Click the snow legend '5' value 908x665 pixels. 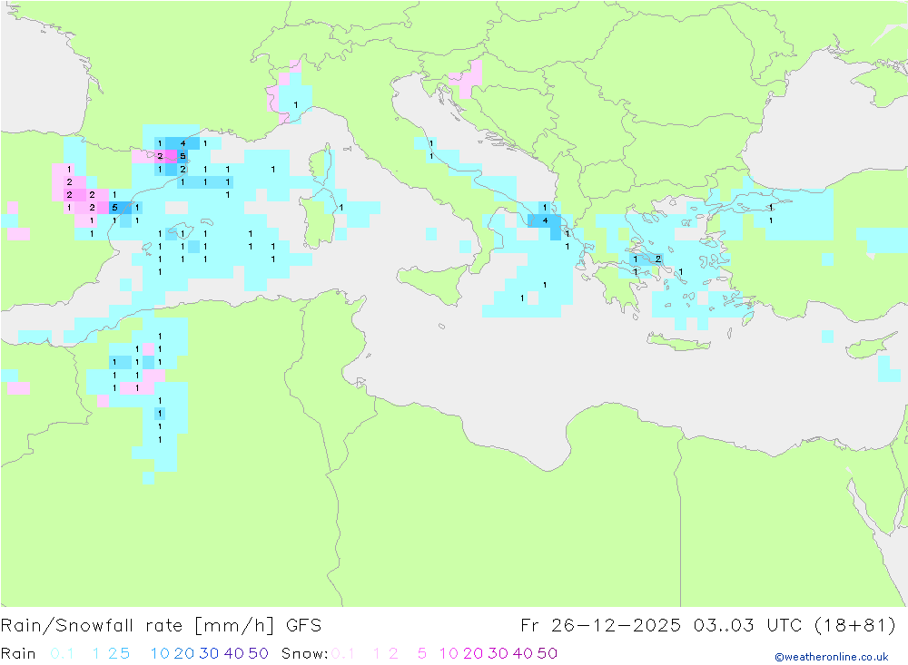(x=422, y=653)
